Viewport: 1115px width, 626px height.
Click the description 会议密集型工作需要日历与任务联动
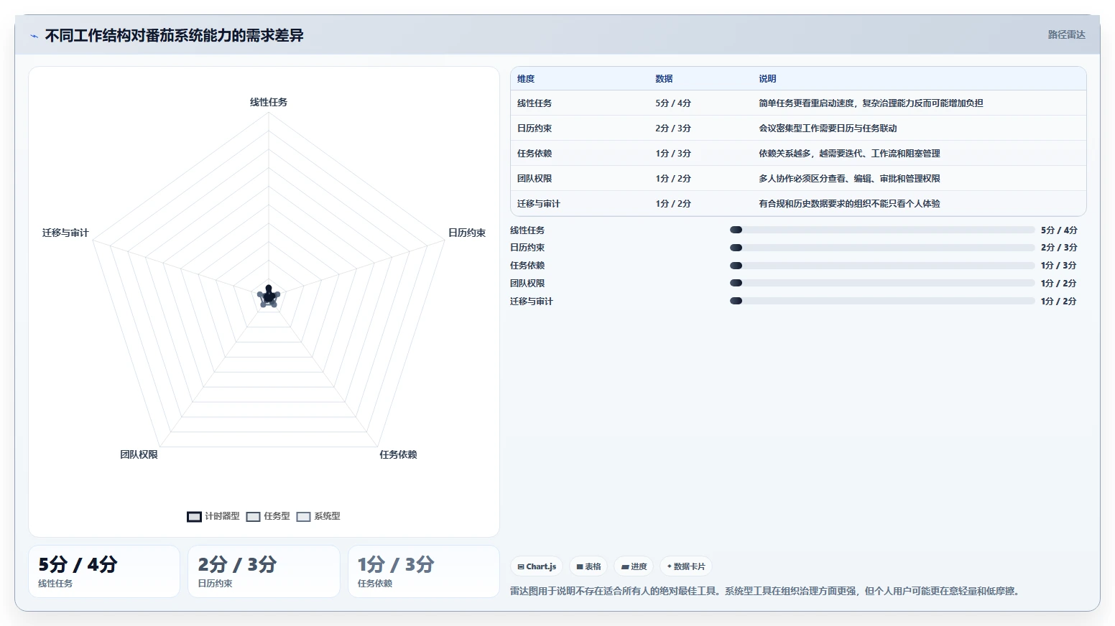click(828, 129)
